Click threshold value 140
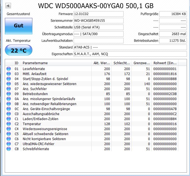The image size is (190, 176). tap(147, 84)
